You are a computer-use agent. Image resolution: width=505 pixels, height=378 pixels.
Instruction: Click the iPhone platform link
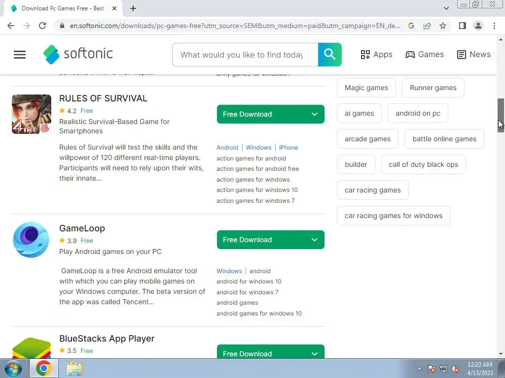pos(289,148)
